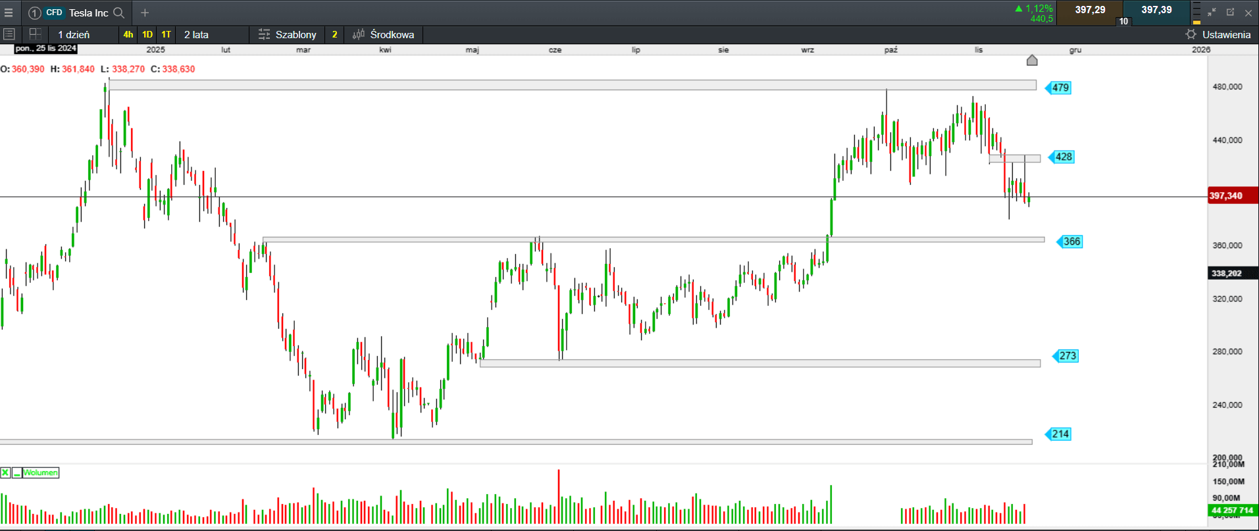Image resolution: width=1259 pixels, height=531 pixels.
Task: Click the candlestick chart type icon
Action: tap(359, 34)
